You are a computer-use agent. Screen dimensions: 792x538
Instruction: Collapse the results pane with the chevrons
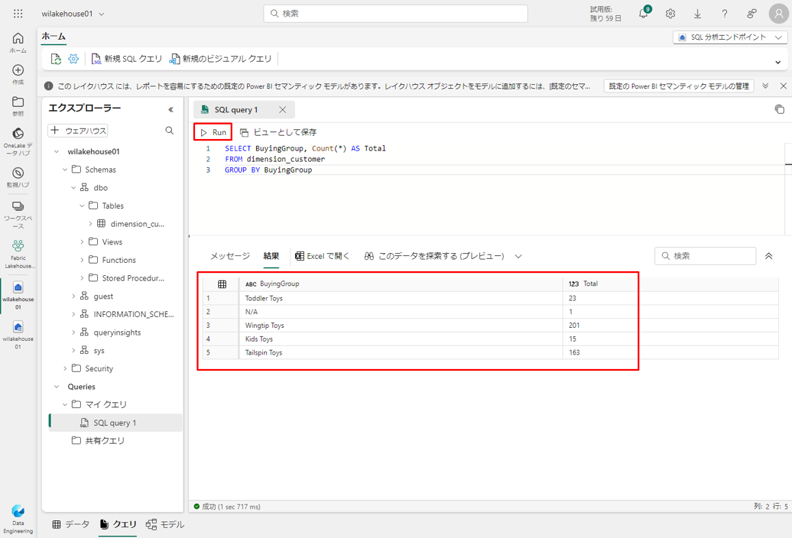(769, 256)
